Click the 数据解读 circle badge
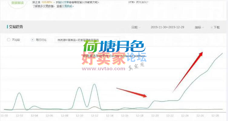This screenshot has width=228, height=121. click(x=18, y=3)
